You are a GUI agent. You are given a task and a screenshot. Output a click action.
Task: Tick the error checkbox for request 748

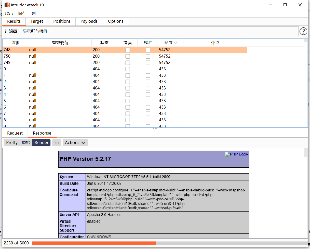click(x=128, y=50)
